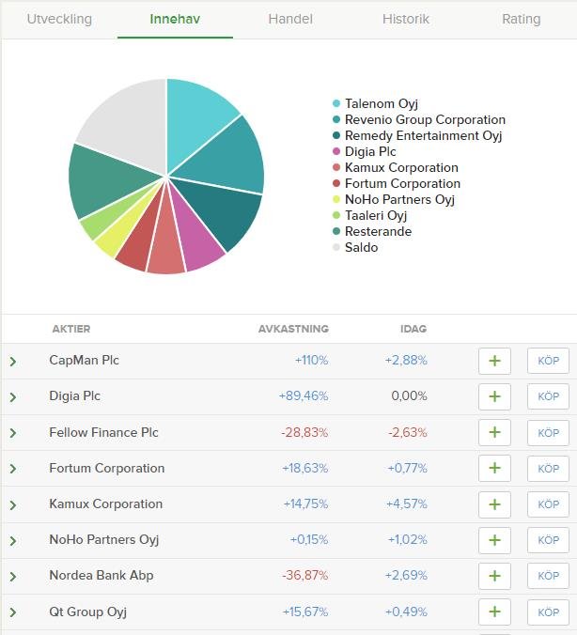Click the plus icon for NoHo Partners Oyj
Image resolution: width=577 pixels, height=635 pixels.
[494, 540]
